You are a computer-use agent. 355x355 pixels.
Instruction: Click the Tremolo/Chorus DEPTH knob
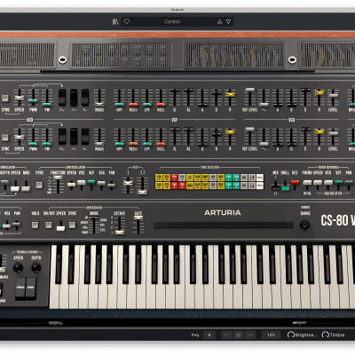pyautogui.click(x=36, y=267)
